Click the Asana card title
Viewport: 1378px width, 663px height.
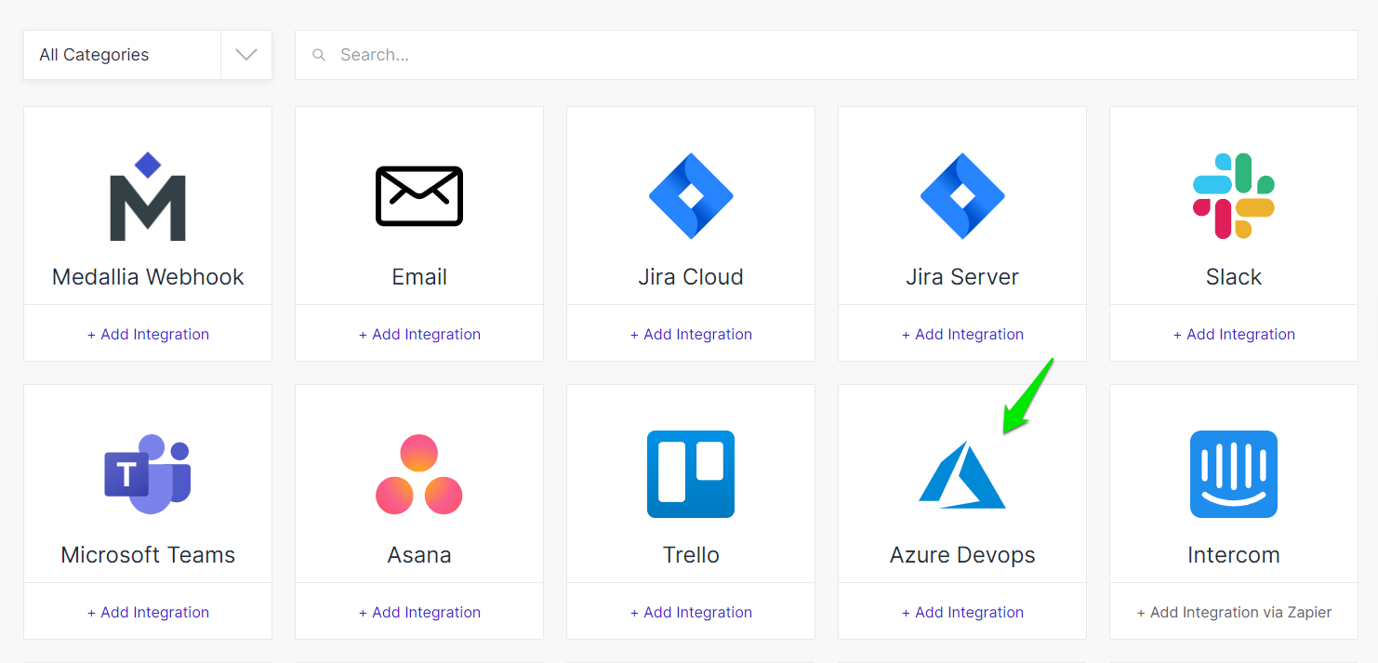click(419, 555)
